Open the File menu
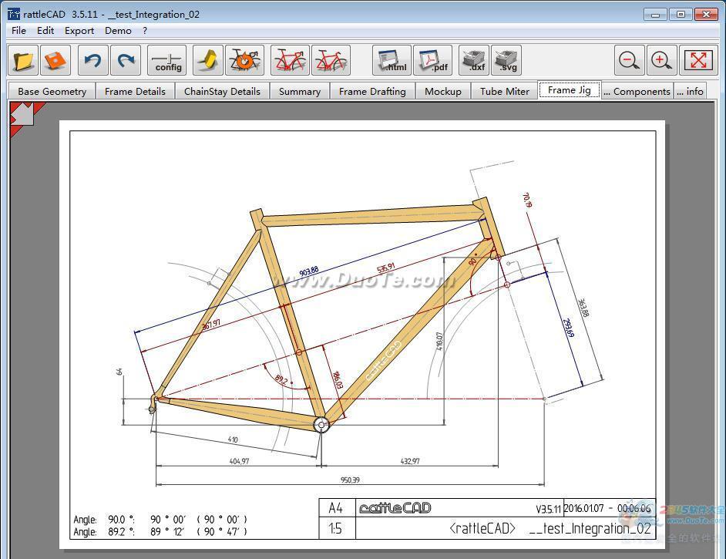 pos(18,31)
